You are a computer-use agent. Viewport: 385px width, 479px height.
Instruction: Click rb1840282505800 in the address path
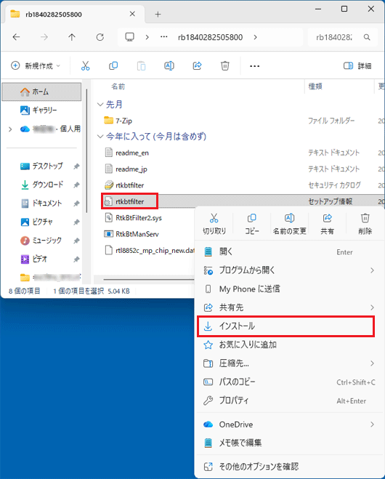[211, 37]
